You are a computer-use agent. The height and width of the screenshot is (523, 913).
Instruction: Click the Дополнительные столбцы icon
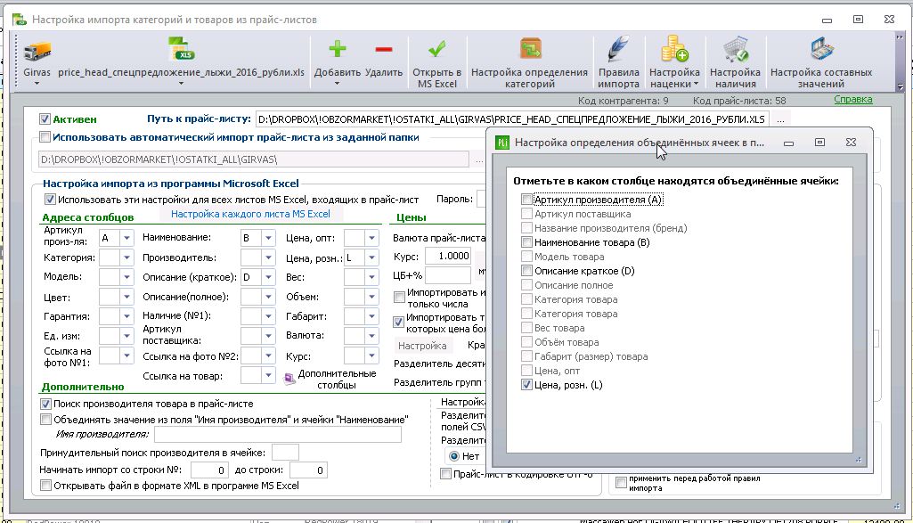click(x=289, y=380)
